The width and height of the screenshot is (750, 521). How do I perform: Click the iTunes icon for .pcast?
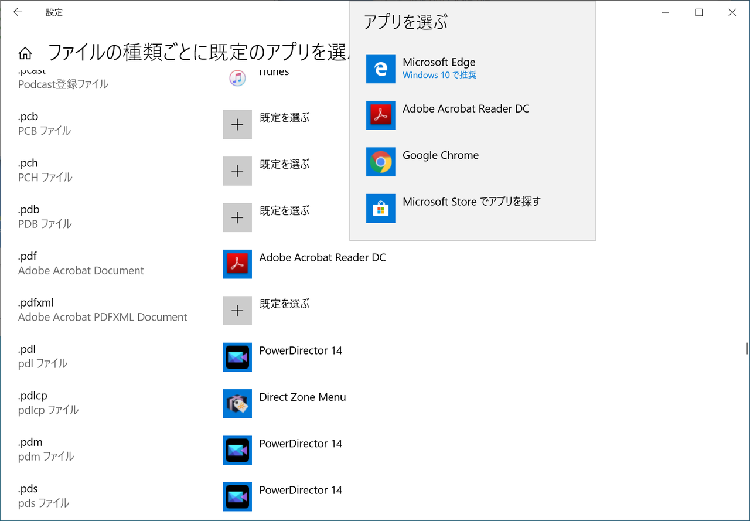click(237, 78)
